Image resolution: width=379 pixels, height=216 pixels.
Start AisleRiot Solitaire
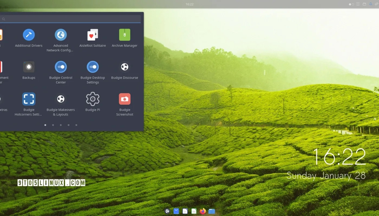[x=93, y=35]
